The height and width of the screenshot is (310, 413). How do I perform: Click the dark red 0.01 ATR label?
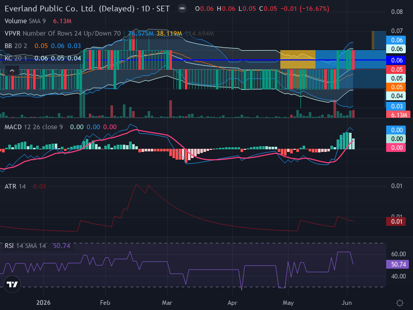[396, 222]
